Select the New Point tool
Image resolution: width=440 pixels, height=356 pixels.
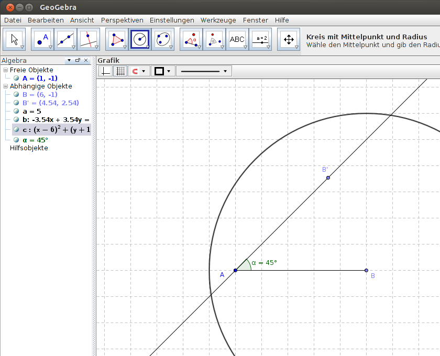(x=42, y=39)
